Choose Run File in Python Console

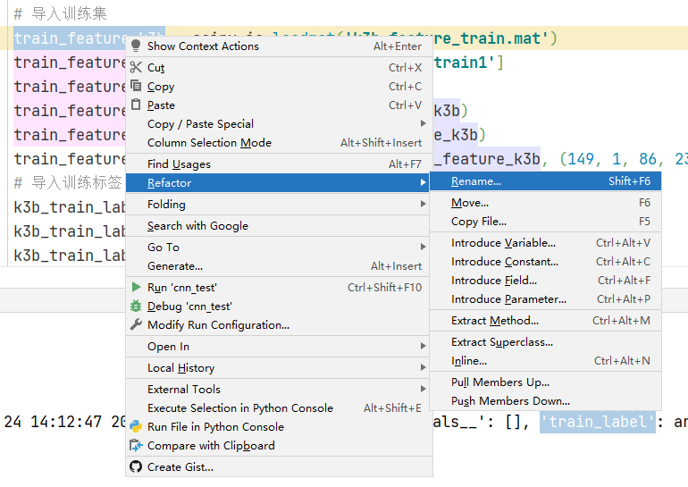[x=279, y=427]
